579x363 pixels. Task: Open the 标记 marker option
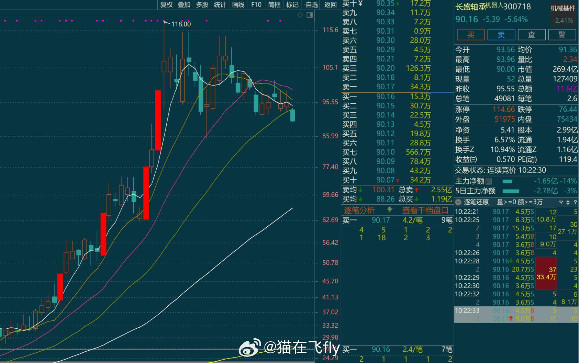pyautogui.click(x=292, y=4)
